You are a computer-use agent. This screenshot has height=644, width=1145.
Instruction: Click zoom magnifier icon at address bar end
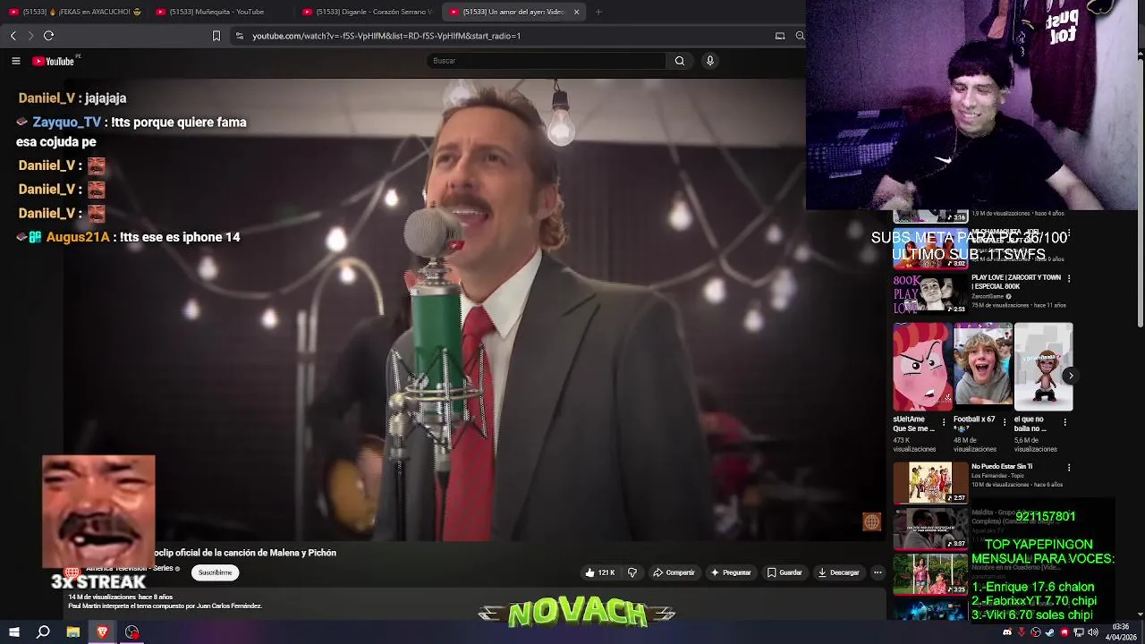coord(800,36)
